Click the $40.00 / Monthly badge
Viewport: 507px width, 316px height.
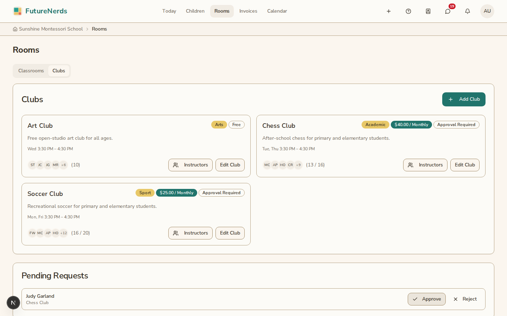411,125
